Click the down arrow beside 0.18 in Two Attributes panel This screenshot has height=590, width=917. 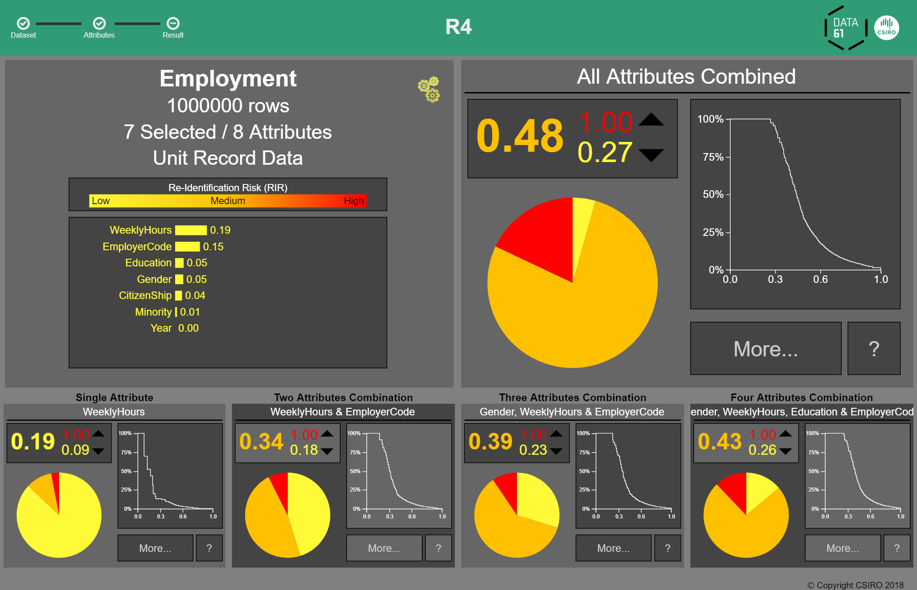point(327,451)
